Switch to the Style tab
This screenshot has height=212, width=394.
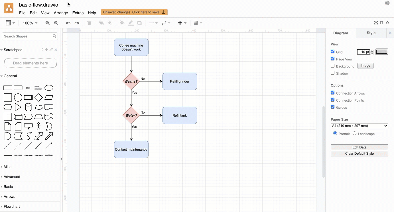[371, 33]
